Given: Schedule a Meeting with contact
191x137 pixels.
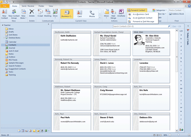Looking at the screenshot, I should tap(48, 13).
